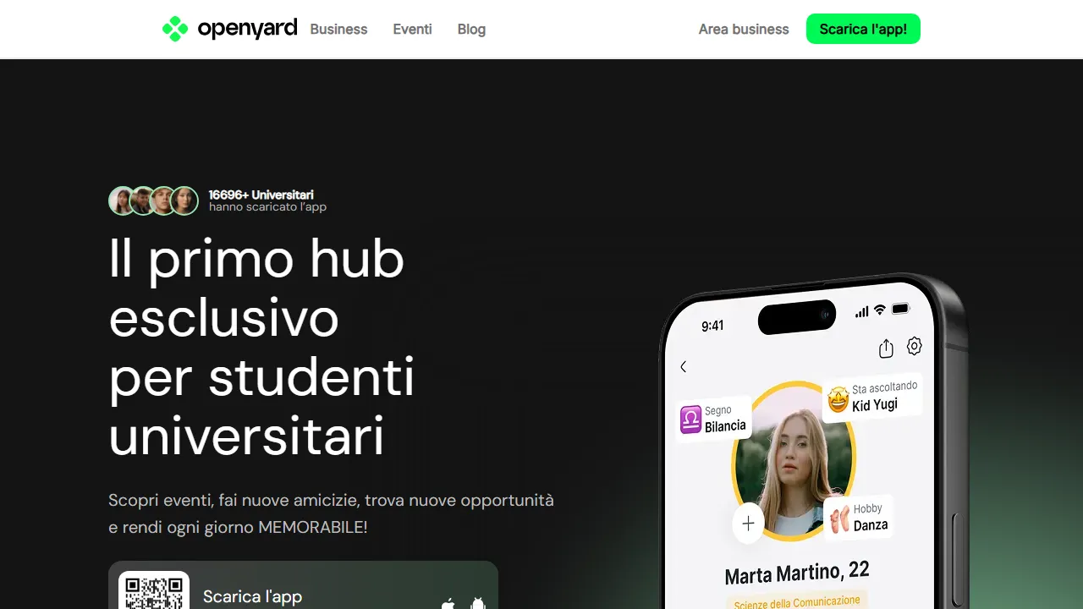Image resolution: width=1083 pixels, height=609 pixels.
Task: Select the Apple download icon
Action: pyautogui.click(x=448, y=604)
